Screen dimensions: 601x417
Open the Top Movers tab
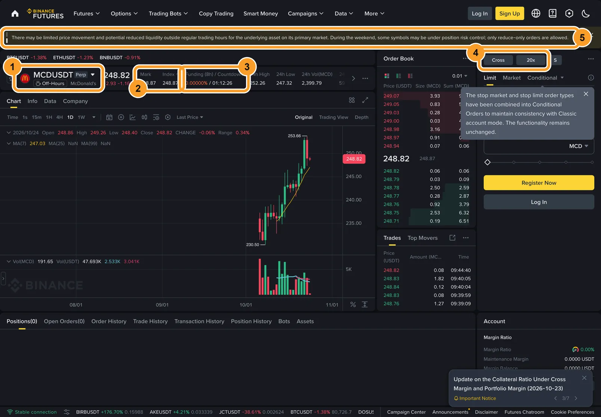(423, 238)
